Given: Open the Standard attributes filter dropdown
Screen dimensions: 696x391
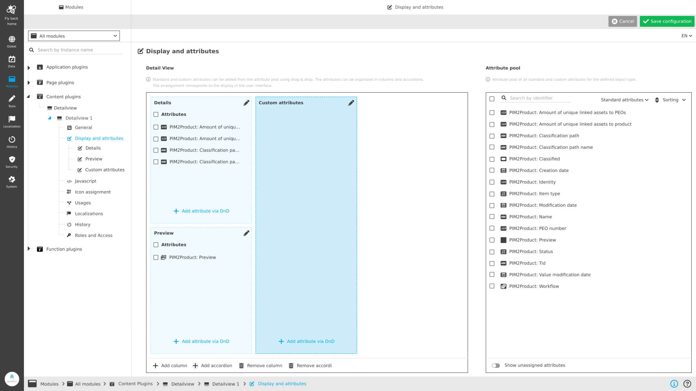Looking at the screenshot, I should (624, 100).
